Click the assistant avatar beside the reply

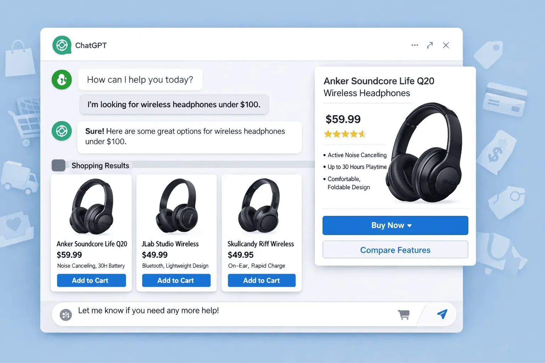(x=62, y=131)
